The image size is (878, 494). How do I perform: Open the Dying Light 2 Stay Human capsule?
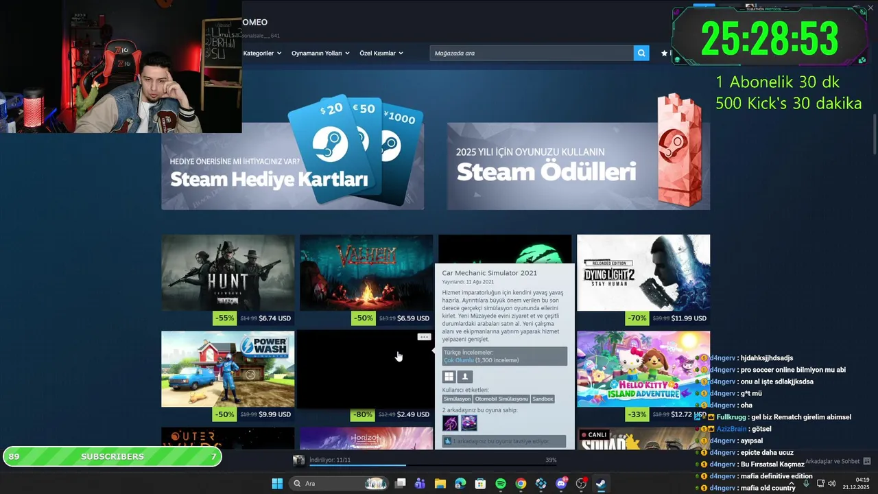tap(643, 273)
